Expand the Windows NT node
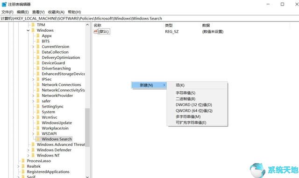This screenshot has width=299, height=178. (28, 156)
